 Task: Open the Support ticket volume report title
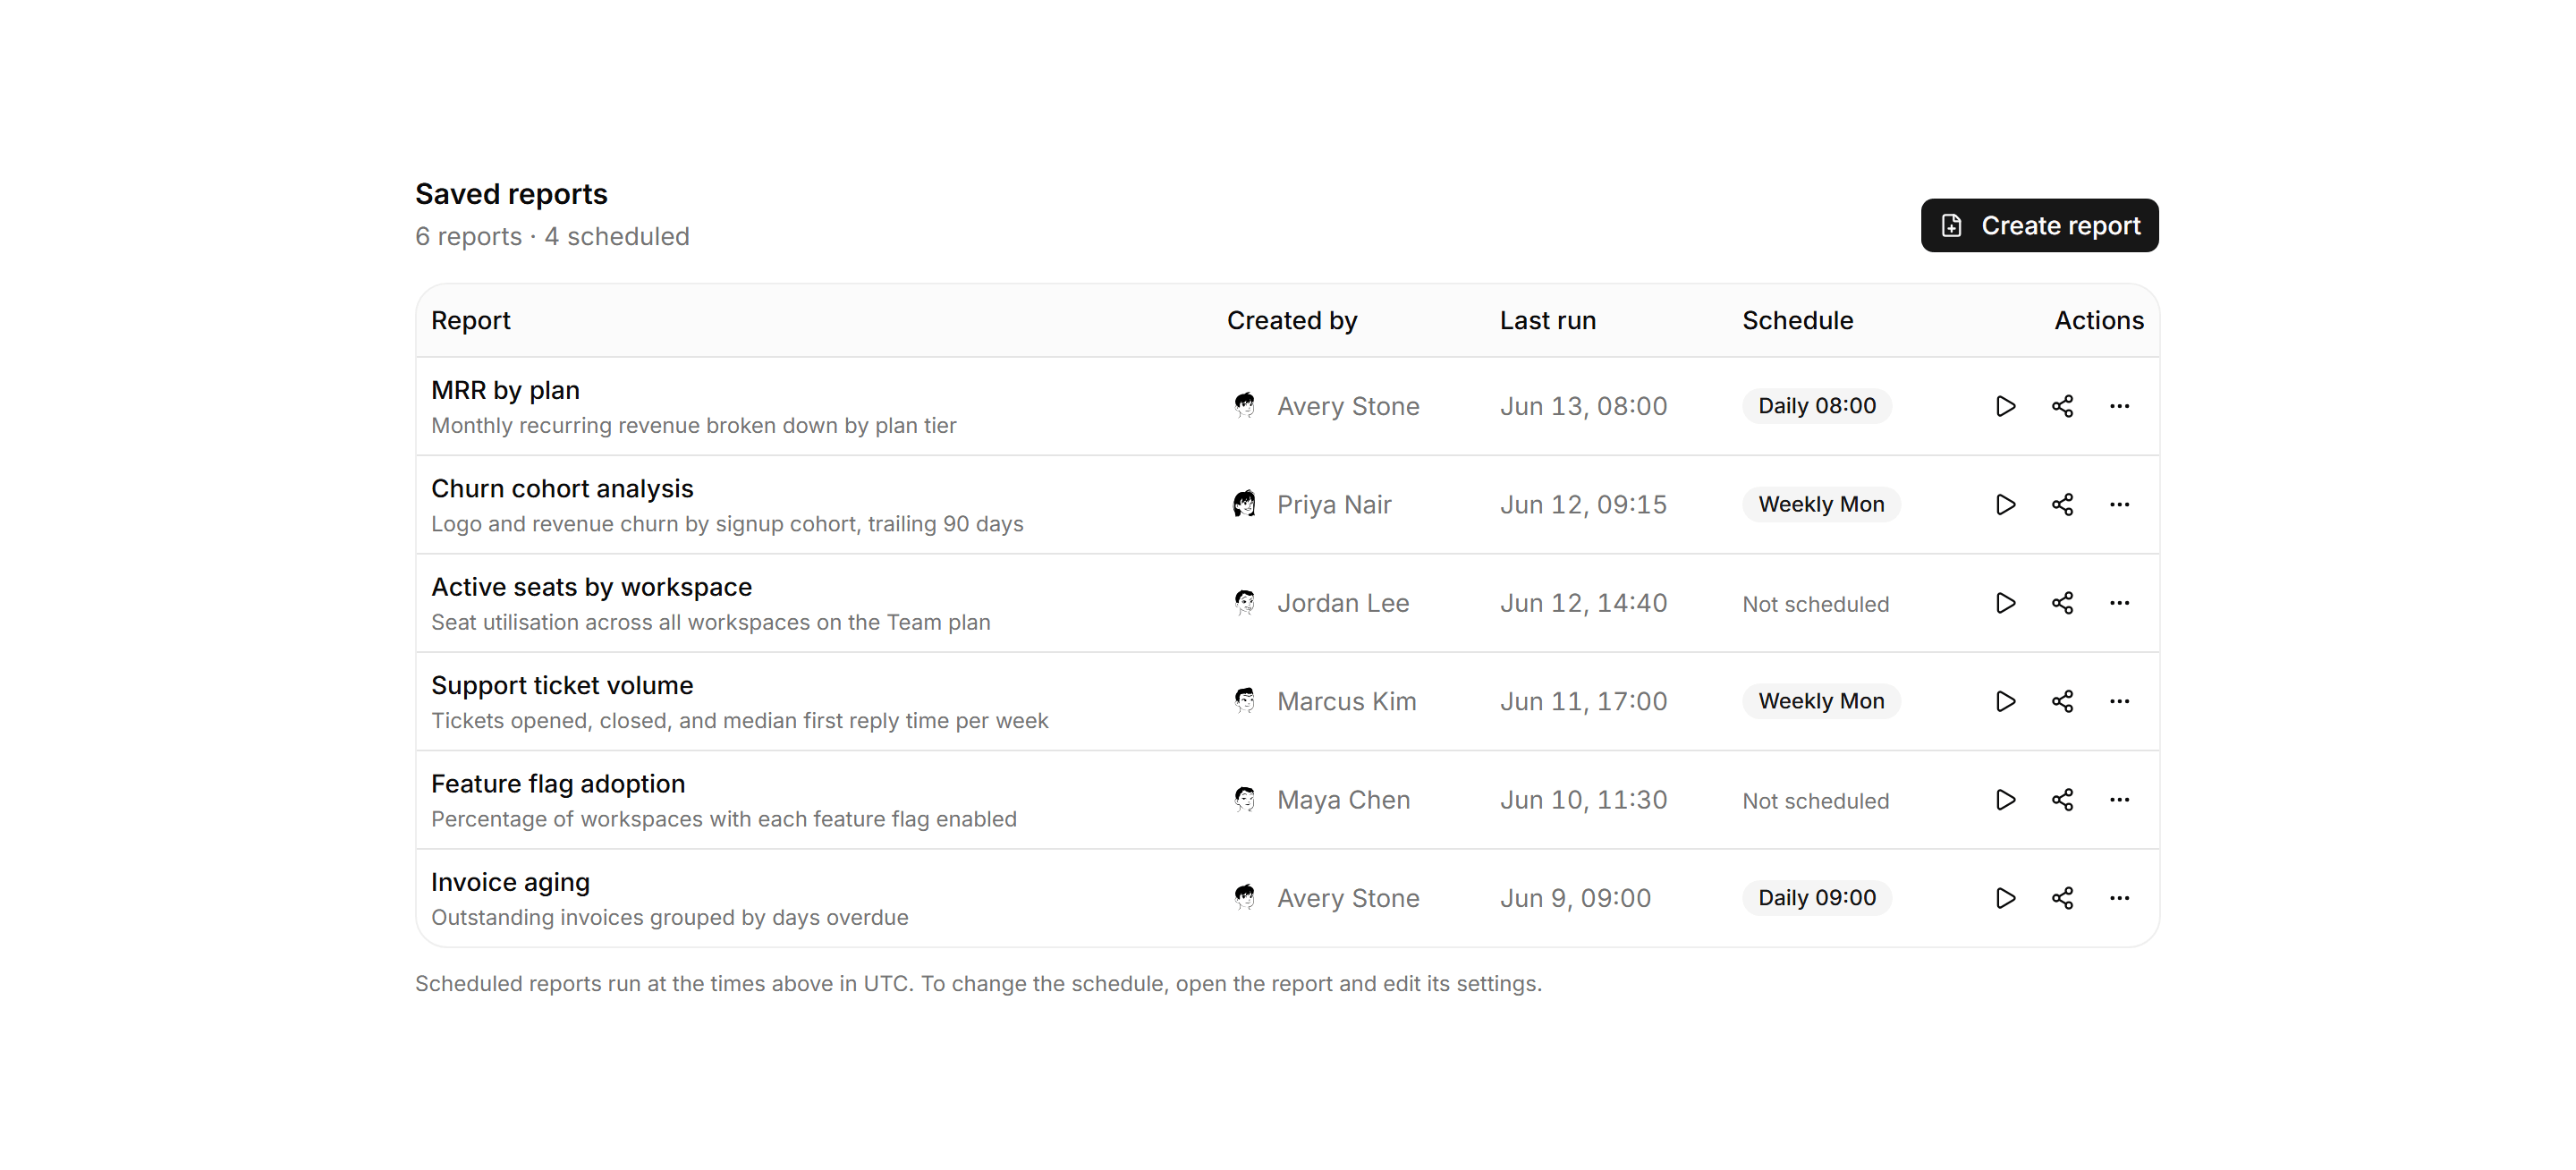(x=562, y=685)
